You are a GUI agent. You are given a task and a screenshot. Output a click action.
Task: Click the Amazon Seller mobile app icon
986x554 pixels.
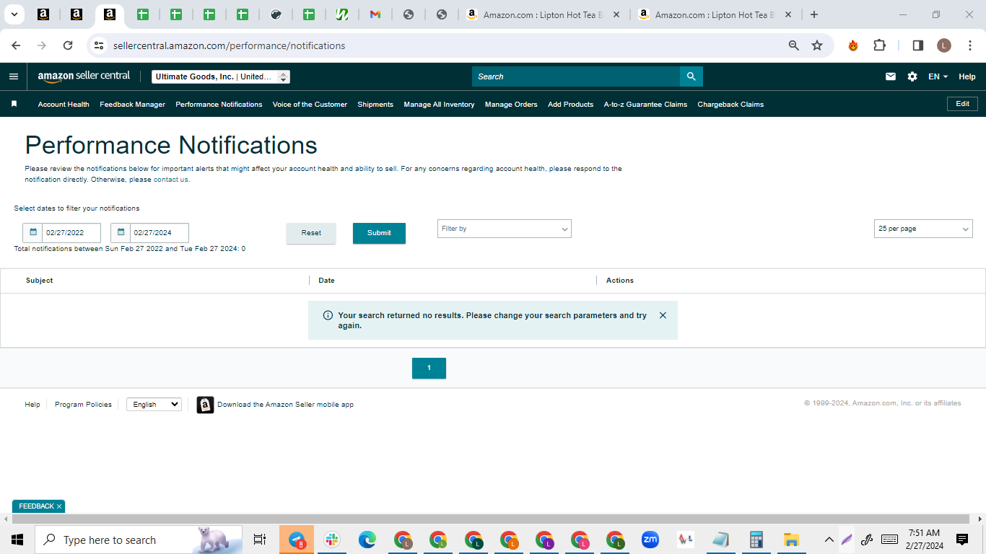tap(205, 405)
